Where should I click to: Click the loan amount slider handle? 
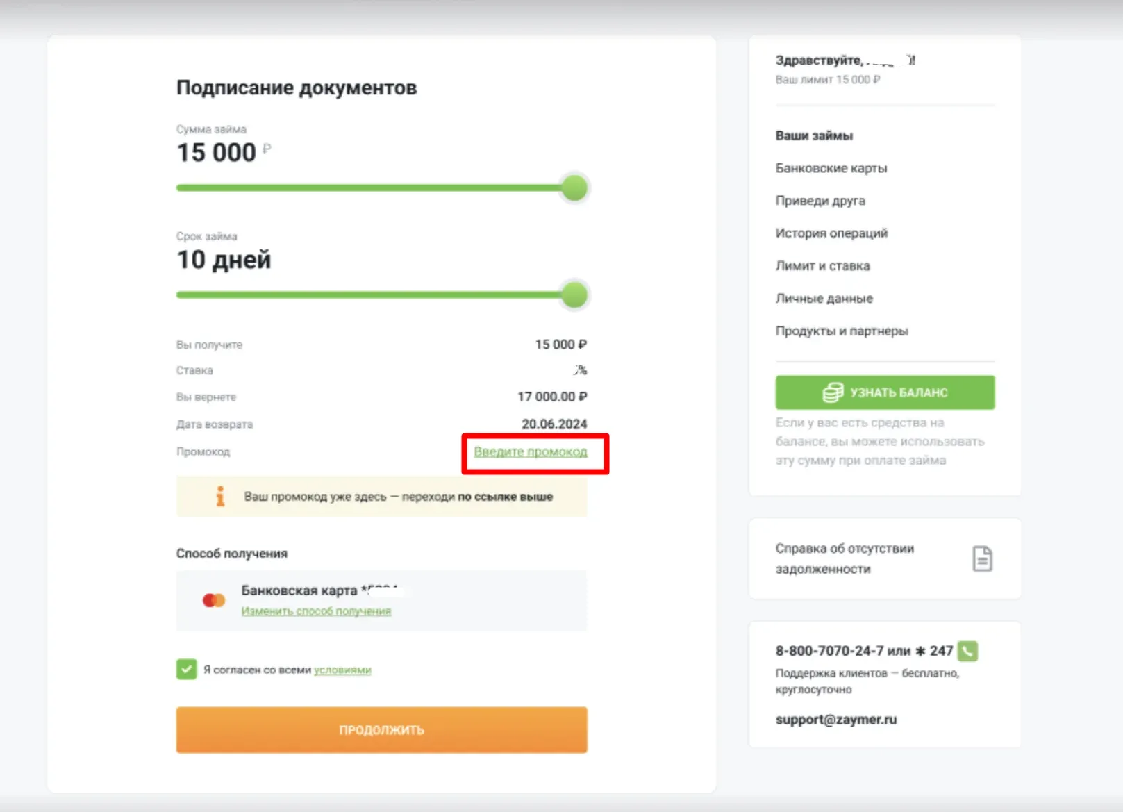pos(574,188)
